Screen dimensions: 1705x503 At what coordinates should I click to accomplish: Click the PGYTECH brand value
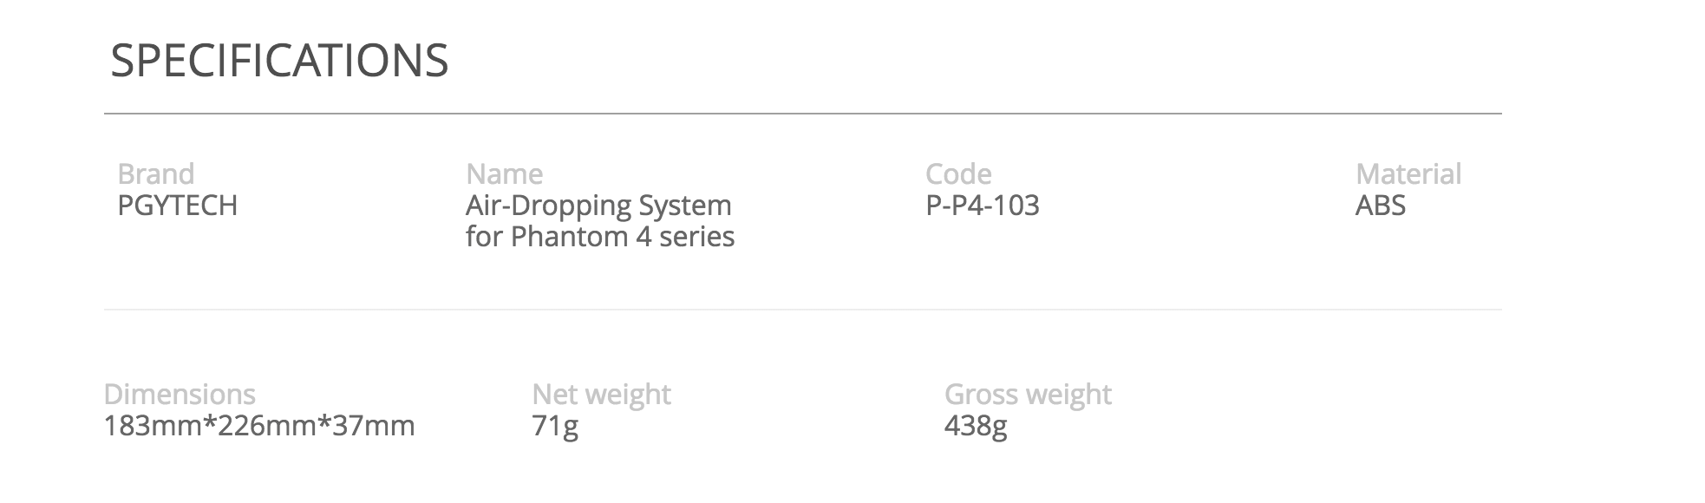click(x=178, y=206)
